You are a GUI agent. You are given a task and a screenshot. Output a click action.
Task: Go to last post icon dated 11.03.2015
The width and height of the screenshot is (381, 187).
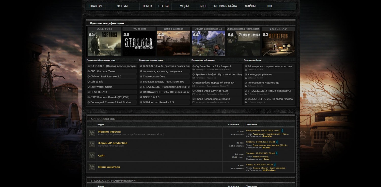(x=275, y=165)
